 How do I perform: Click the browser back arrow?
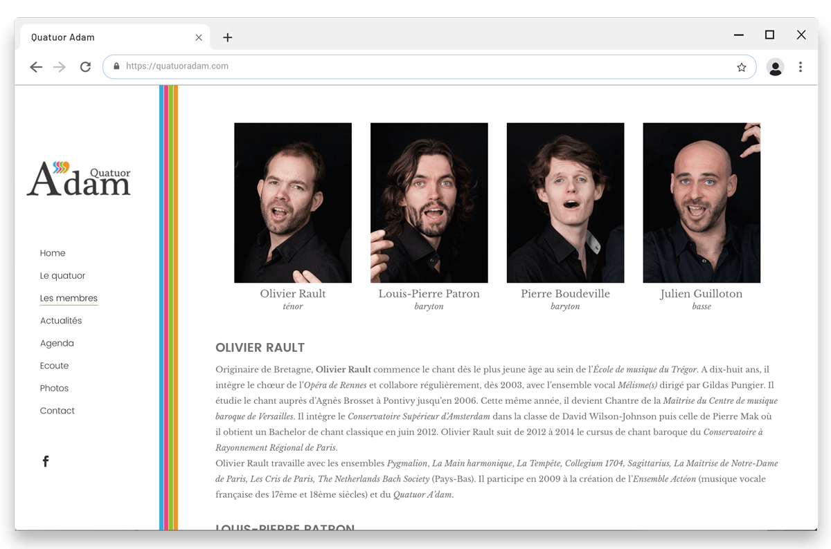[36, 67]
